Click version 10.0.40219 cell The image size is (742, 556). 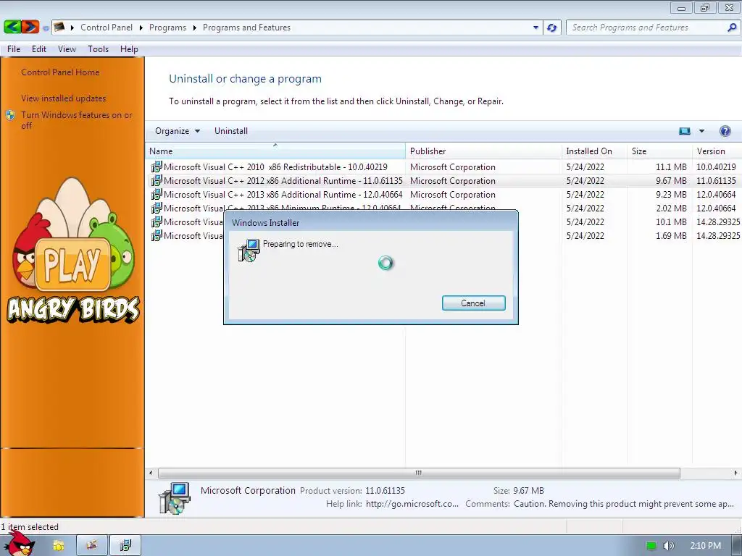716,167
